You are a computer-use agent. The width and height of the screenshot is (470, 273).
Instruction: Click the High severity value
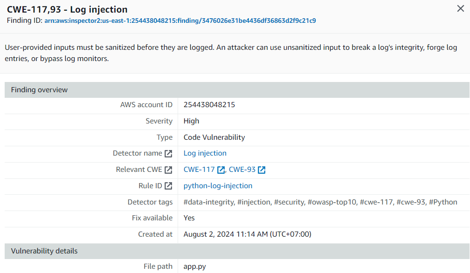pyautogui.click(x=191, y=121)
